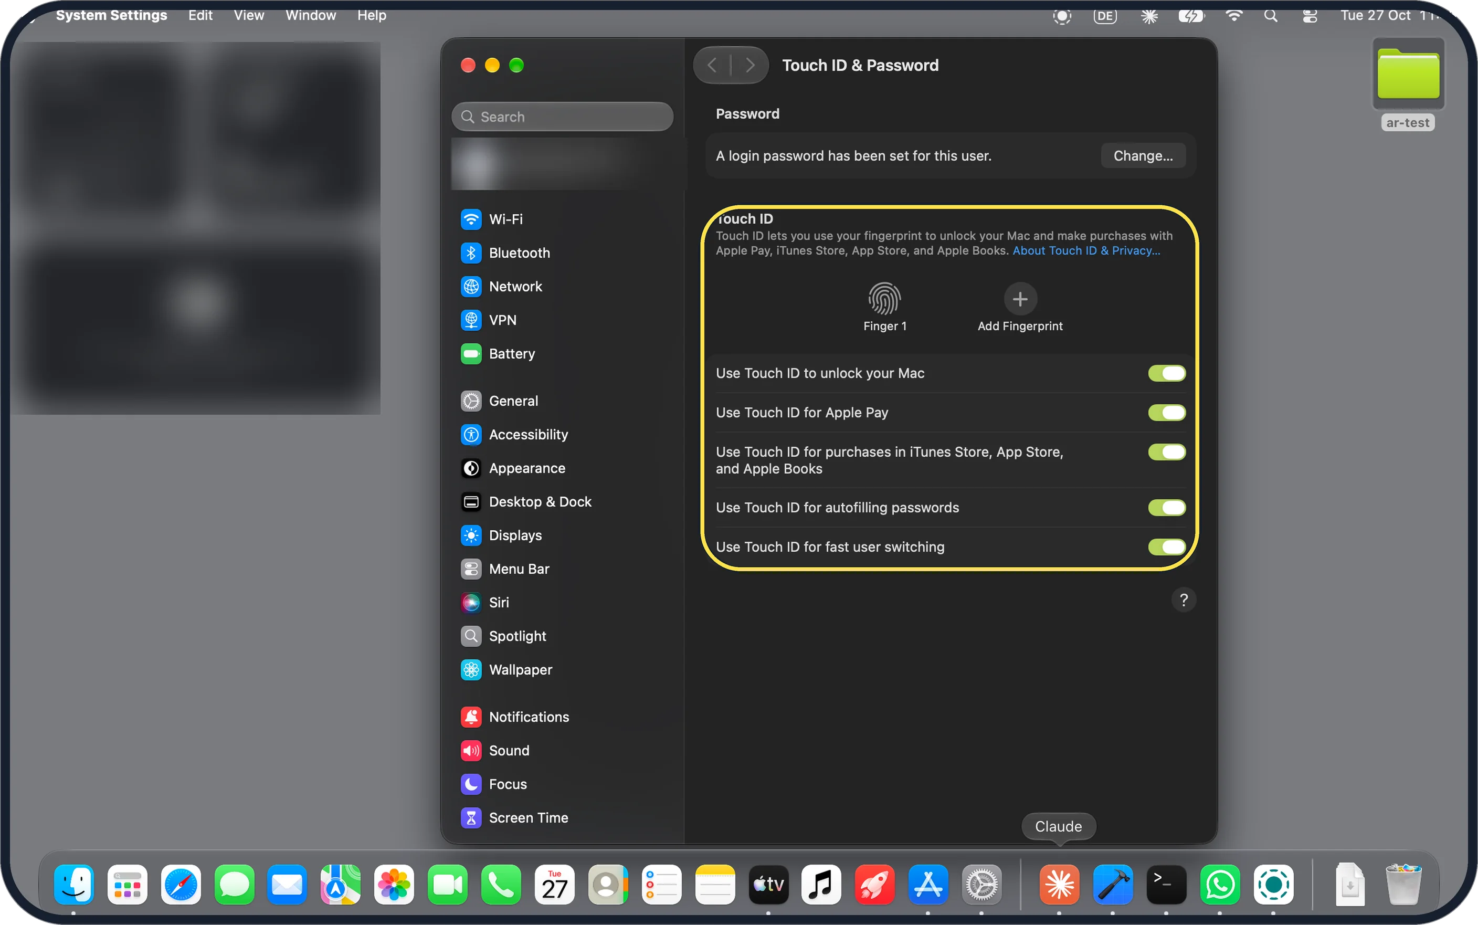The height and width of the screenshot is (925, 1478).
Task: Select the ar-test folder on desktop
Action: point(1408,85)
